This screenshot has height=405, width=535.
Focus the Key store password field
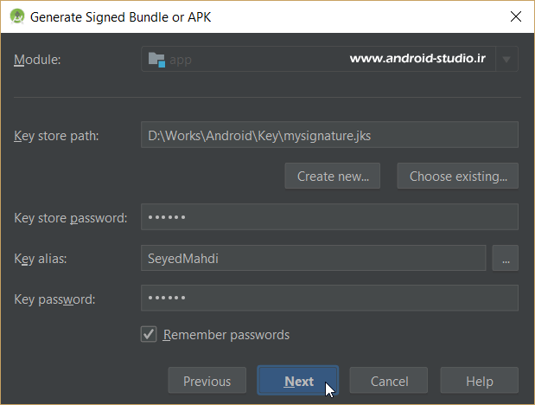coord(328,217)
